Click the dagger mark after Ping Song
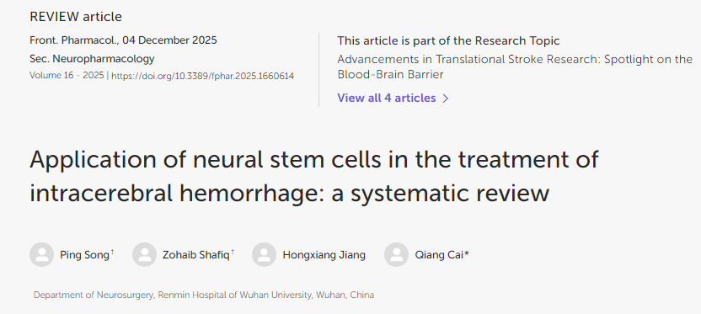 pyautogui.click(x=112, y=253)
